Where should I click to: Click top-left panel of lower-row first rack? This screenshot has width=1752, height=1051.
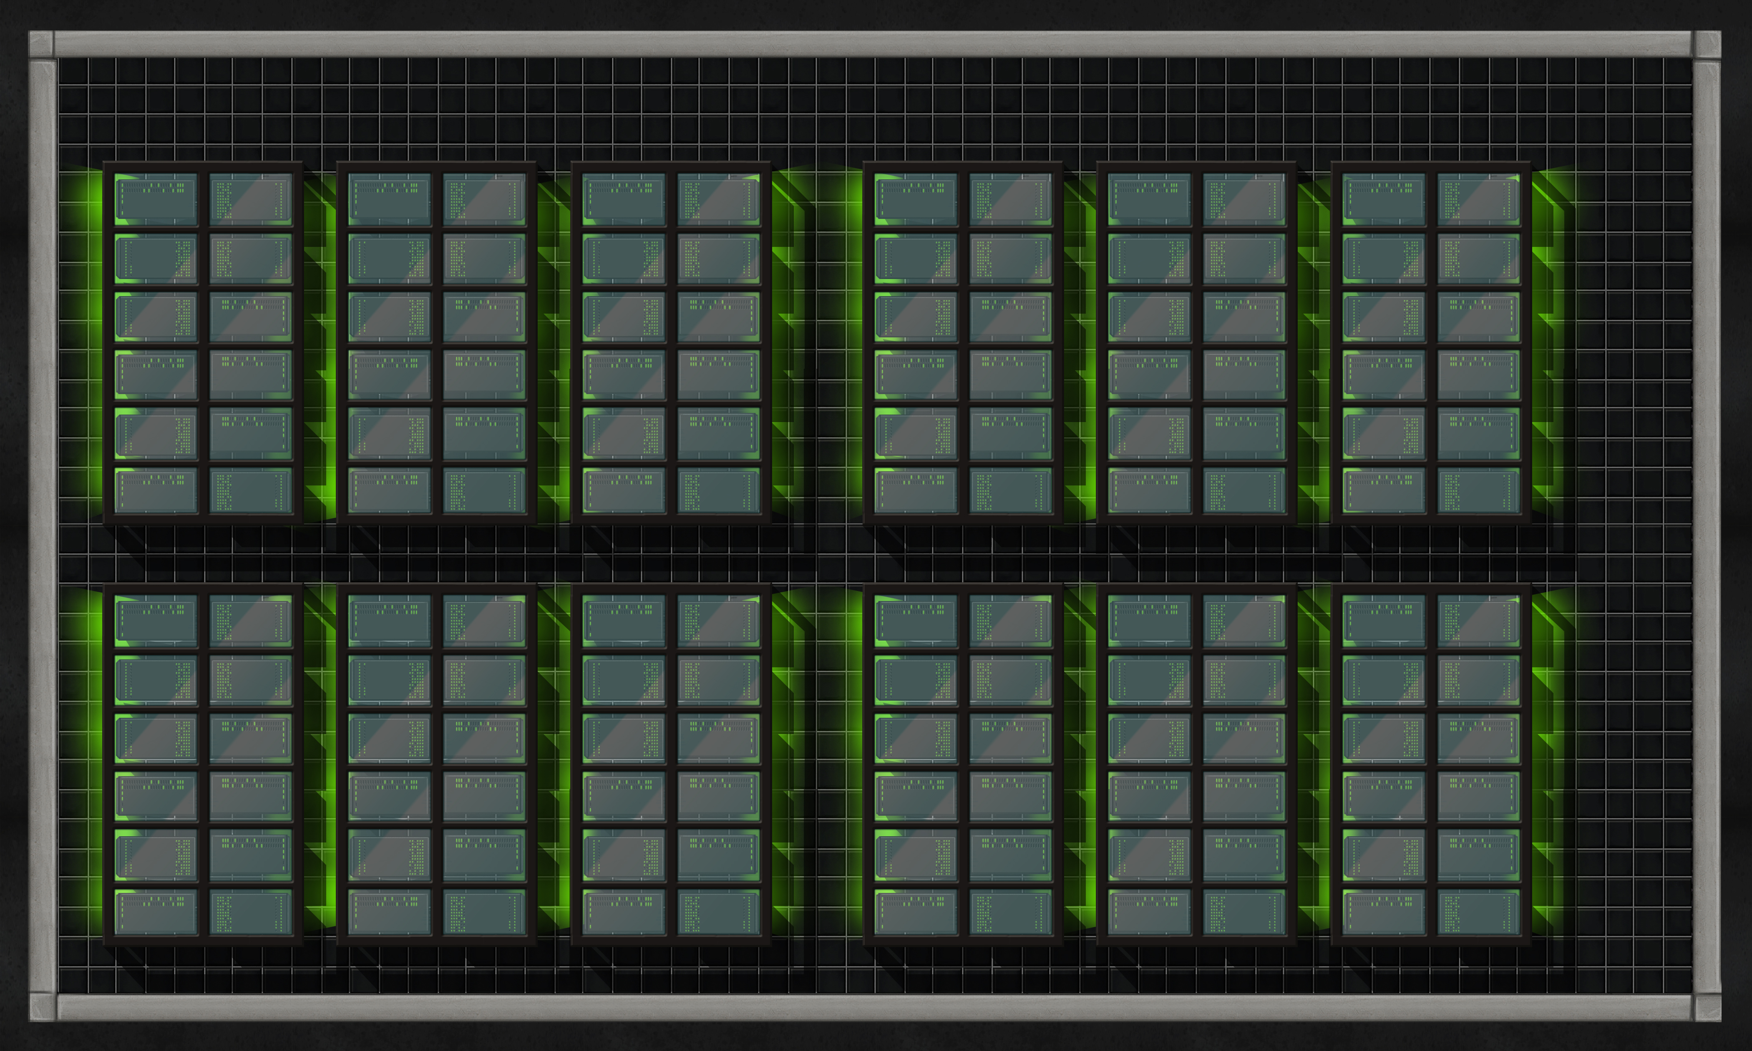click(x=156, y=621)
